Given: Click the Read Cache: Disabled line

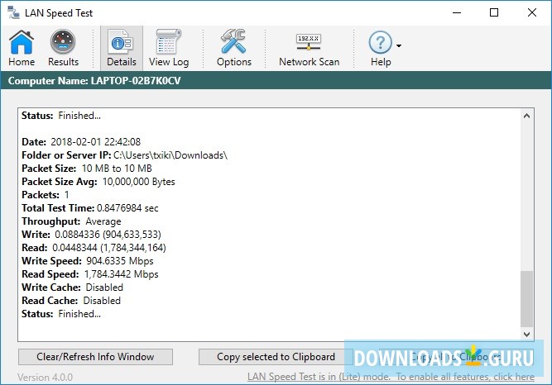Looking at the screenshot, I should point(71,301).
